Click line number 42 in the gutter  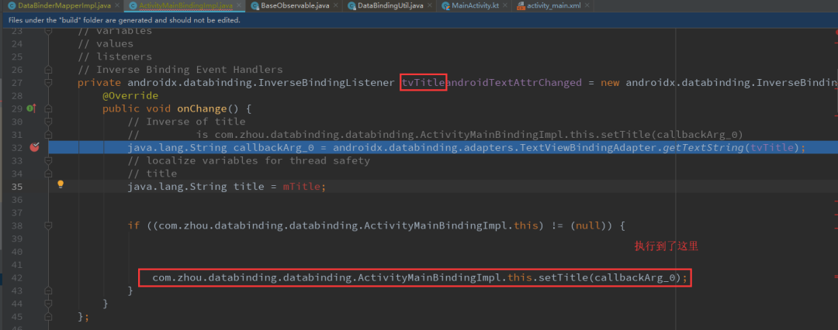pyautogui.click(x=16, y=277)
